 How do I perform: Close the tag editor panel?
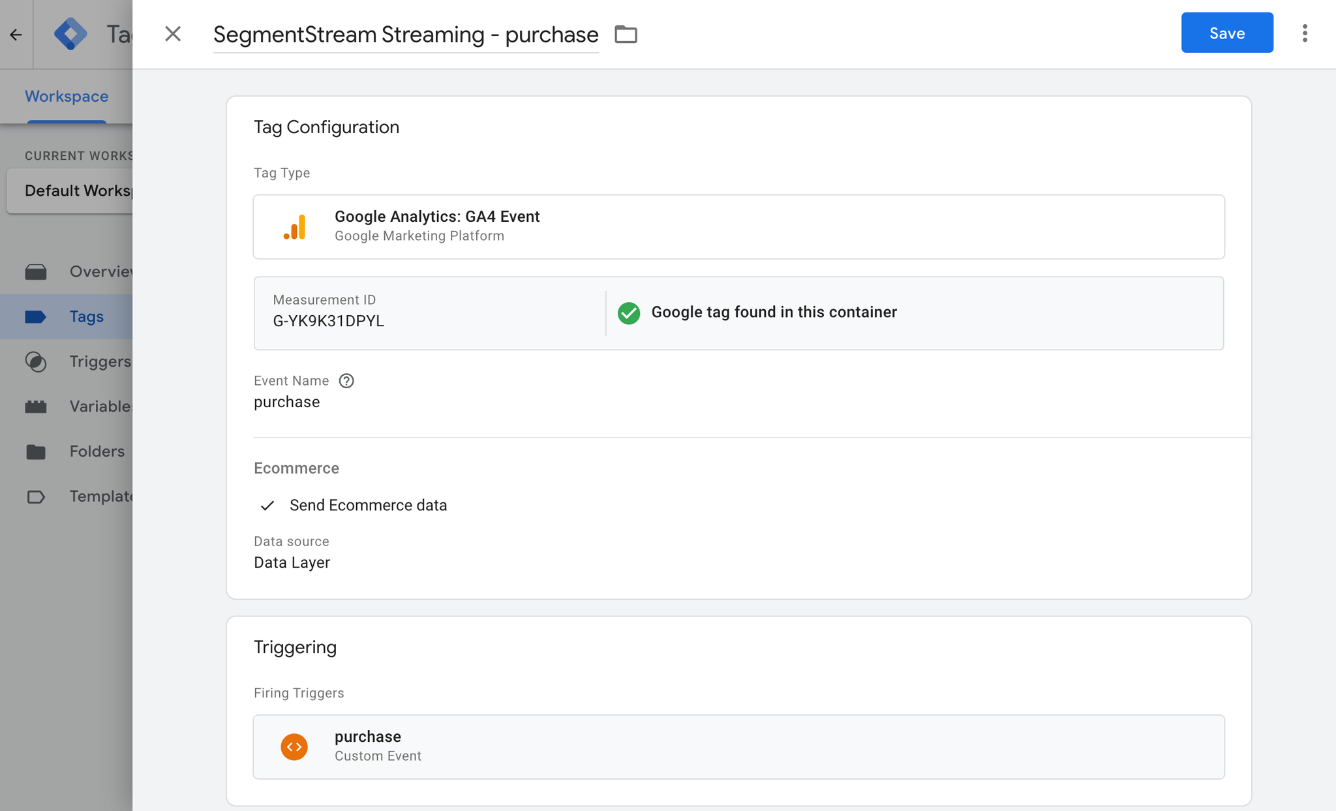tap(173, 34)
